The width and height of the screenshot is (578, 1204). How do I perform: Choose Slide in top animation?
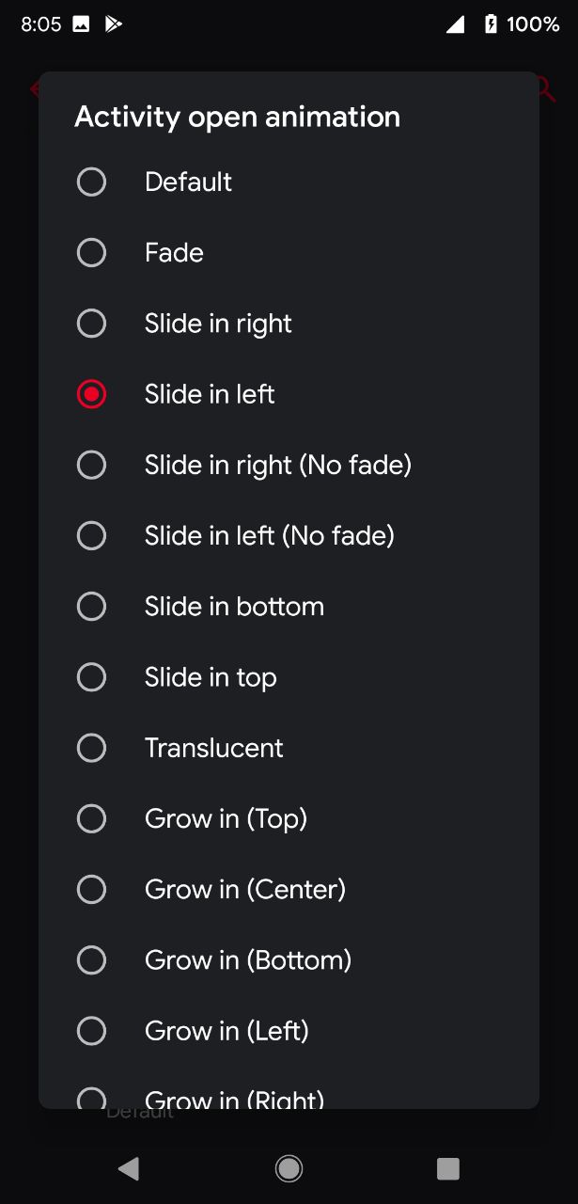click(x=289, y=677)
